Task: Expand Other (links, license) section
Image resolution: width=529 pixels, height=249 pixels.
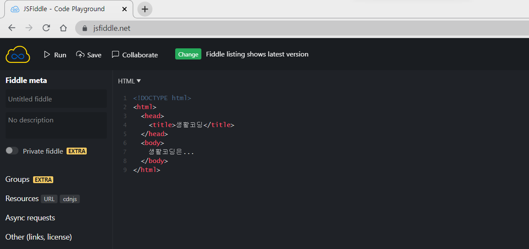Action: (x=39, y=237)
